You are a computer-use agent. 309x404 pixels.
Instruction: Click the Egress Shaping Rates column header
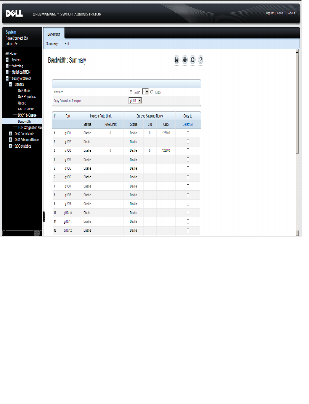pos(150,116)
